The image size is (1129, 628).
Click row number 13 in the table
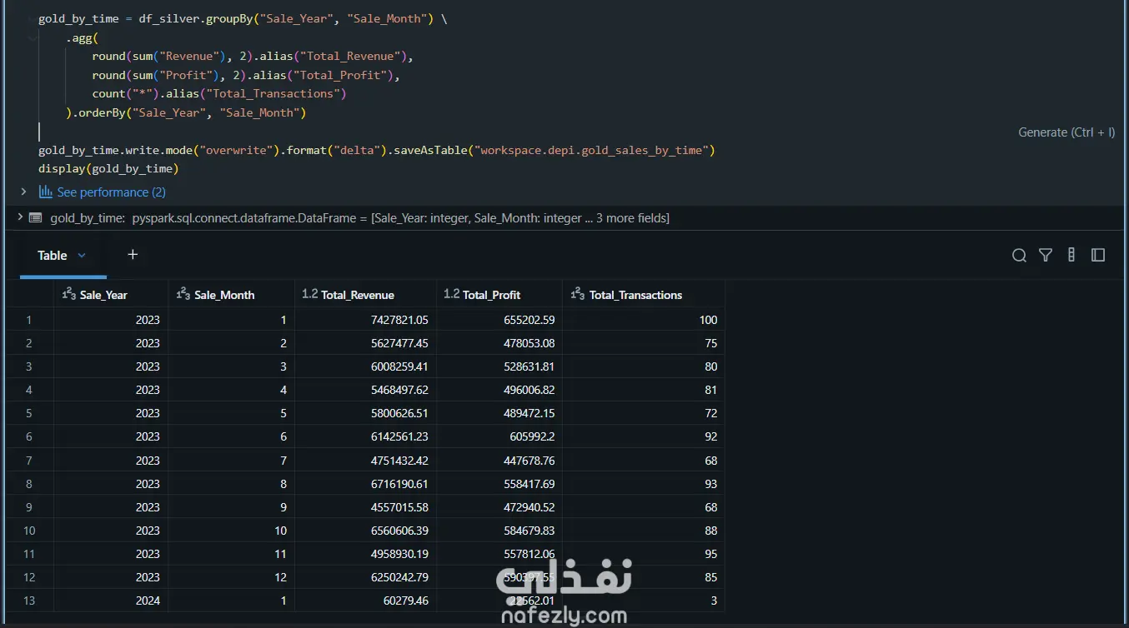click(x=30, y=601)
